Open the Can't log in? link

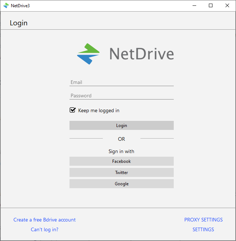pos(45,229)
